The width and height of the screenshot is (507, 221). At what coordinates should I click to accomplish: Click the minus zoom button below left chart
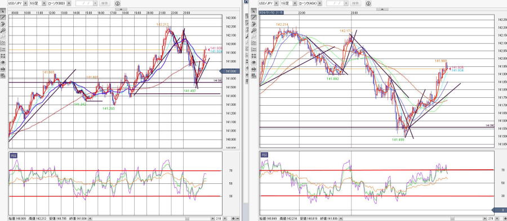tap(237, 218)
